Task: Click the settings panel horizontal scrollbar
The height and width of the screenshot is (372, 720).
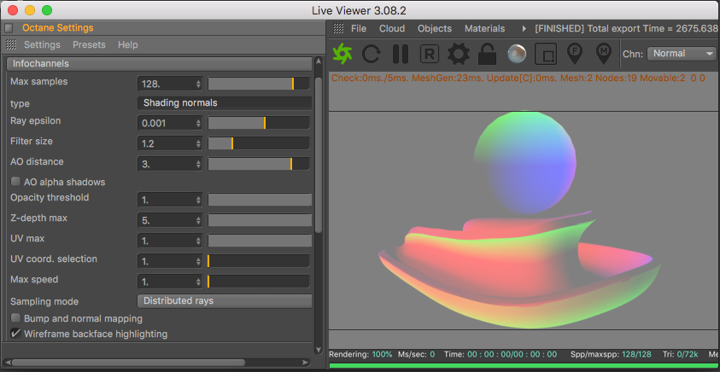Action: pyautogui.click(x=128, y=363)
